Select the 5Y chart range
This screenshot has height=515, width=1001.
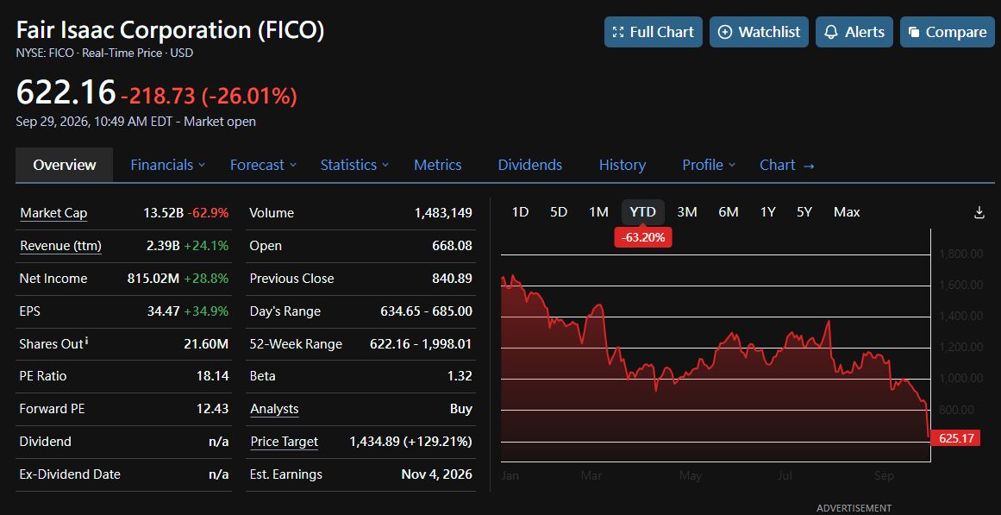point(804,212)
